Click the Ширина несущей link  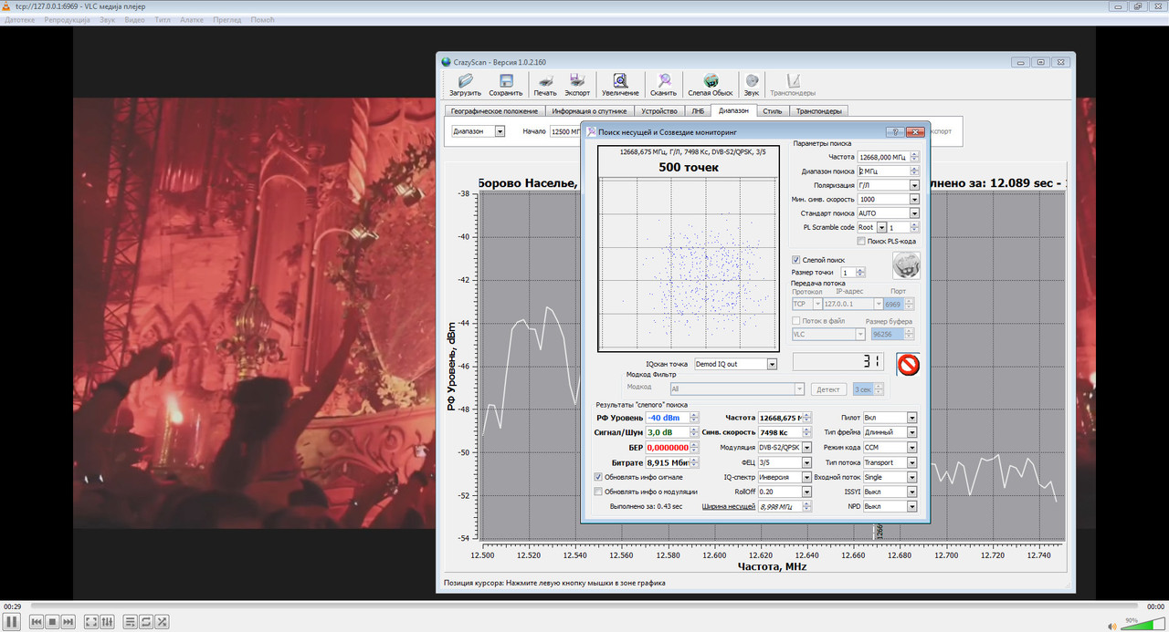click(x=728, y=506)
